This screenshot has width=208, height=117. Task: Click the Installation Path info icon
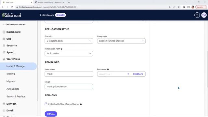coord(61,49)
